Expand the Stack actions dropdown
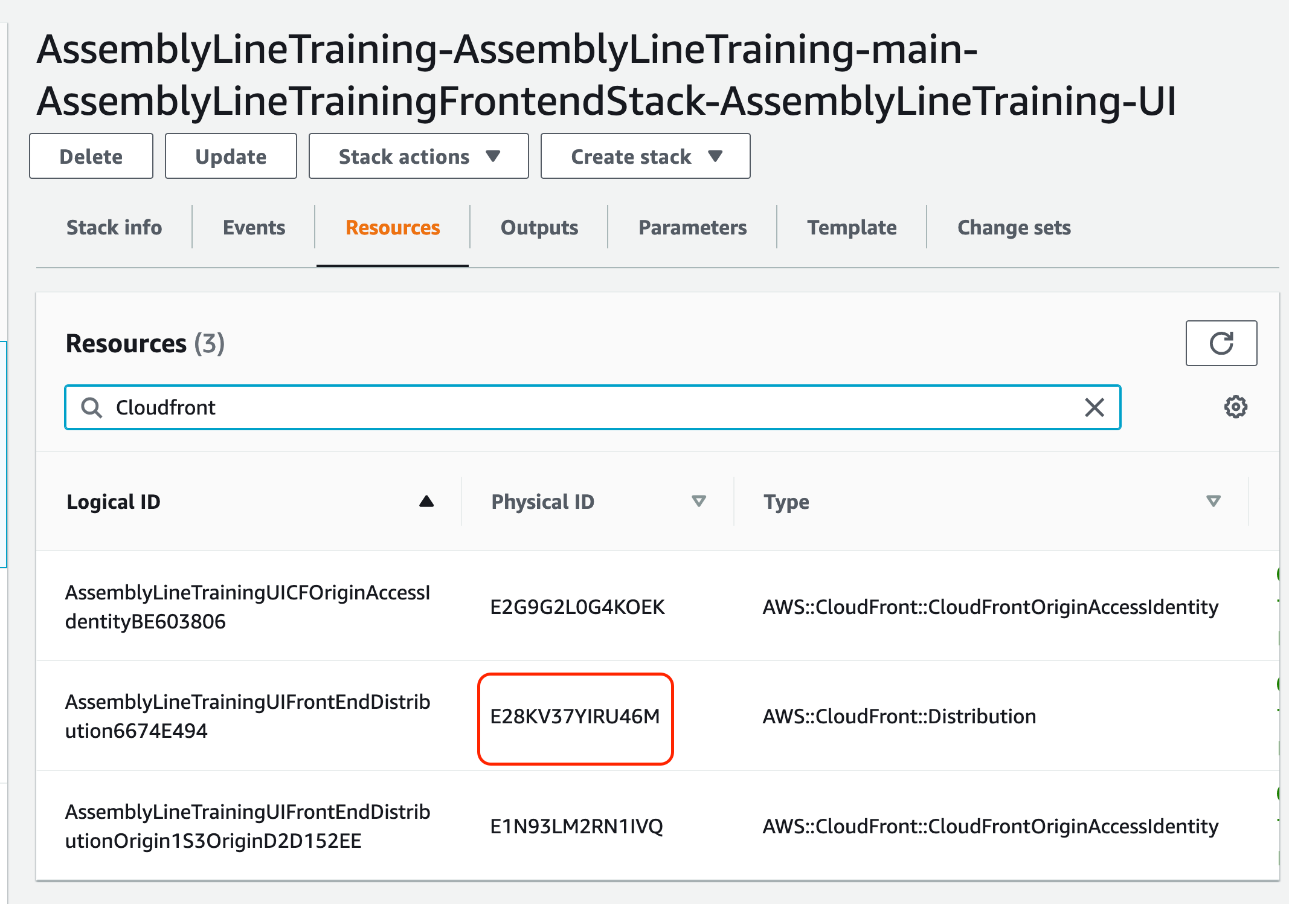Image resolution: width=1289 pixels, height=904 pixels. [x=419, y=157]
